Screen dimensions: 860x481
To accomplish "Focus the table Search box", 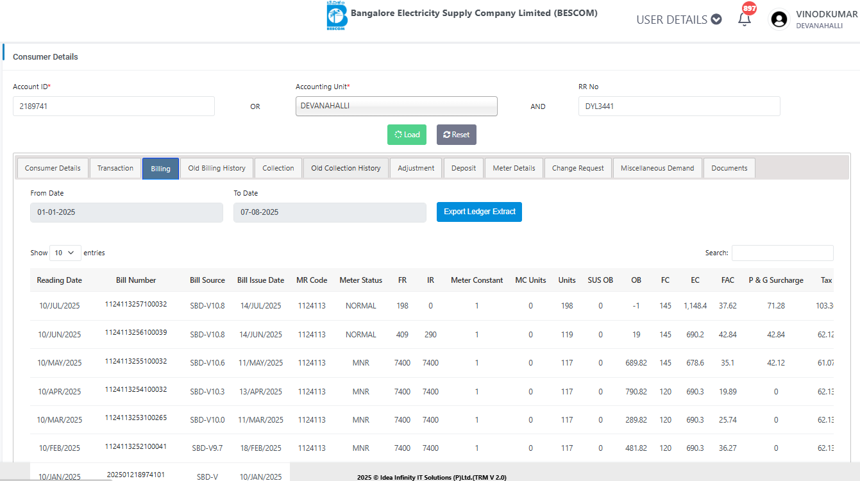I will (782, 253).
